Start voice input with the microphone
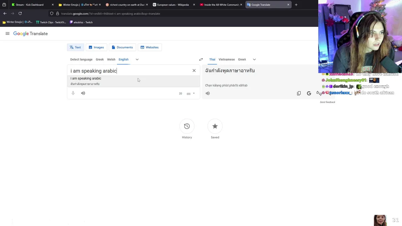 (73, 93)
